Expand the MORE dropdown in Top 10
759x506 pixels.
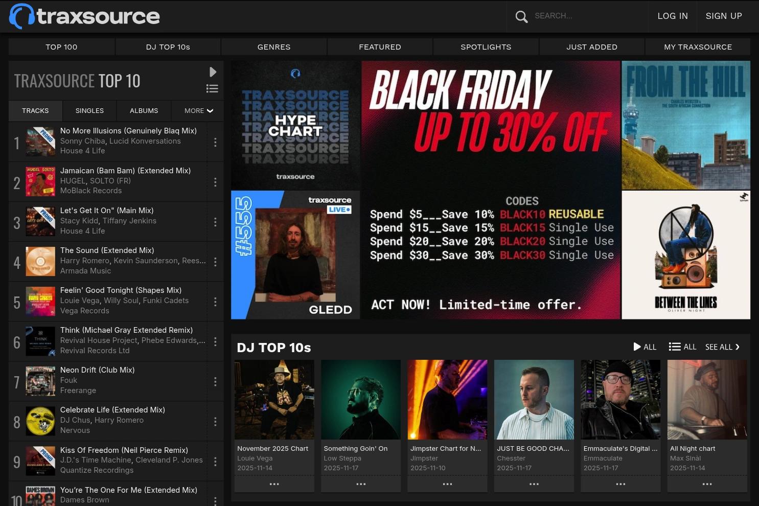[x=199, y=110]
